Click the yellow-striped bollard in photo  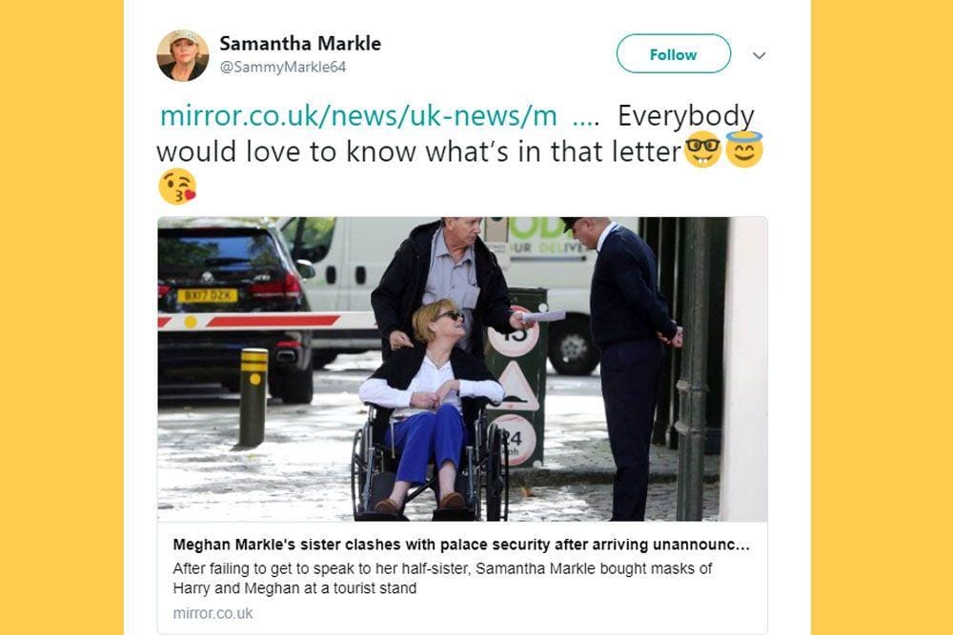(x=253, y=398)
